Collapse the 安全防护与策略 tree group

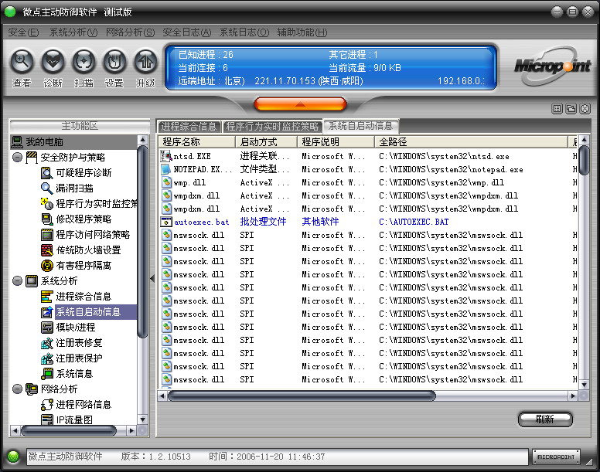click(17, 157)
